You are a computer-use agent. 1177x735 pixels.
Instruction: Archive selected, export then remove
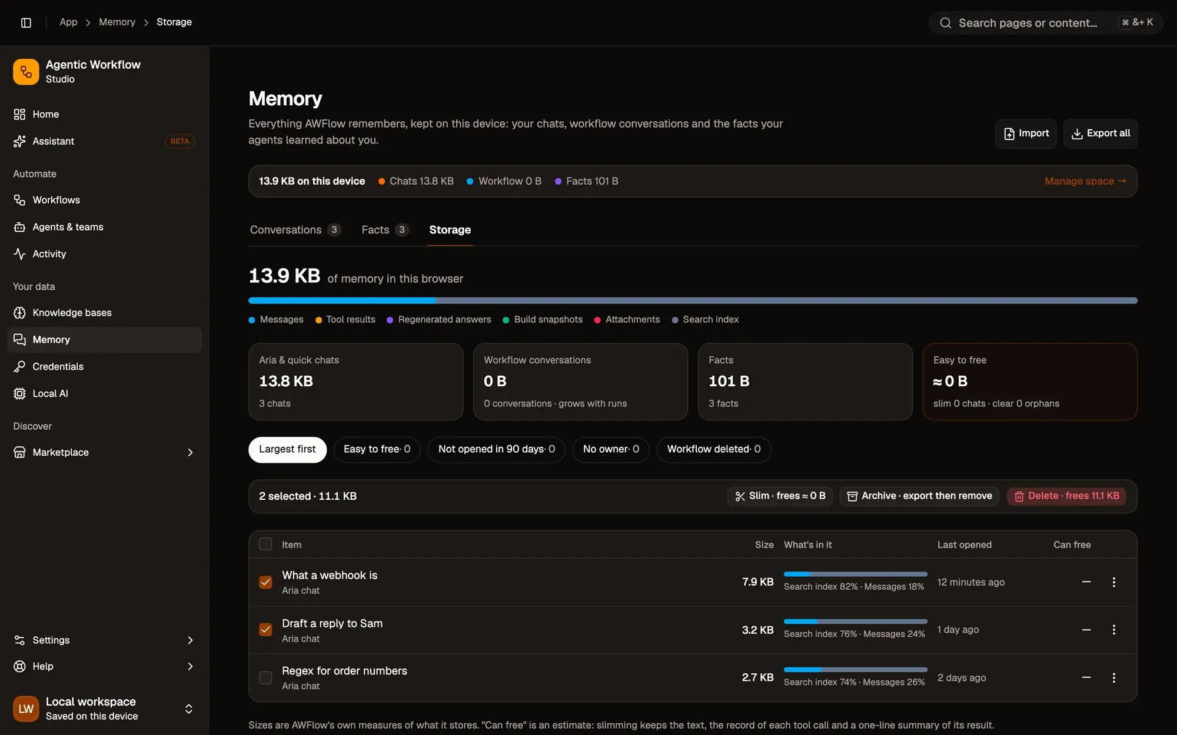(919, 496)
